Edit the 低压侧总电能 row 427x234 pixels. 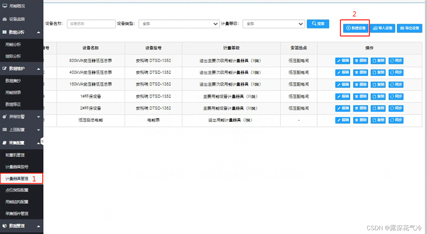343,120
